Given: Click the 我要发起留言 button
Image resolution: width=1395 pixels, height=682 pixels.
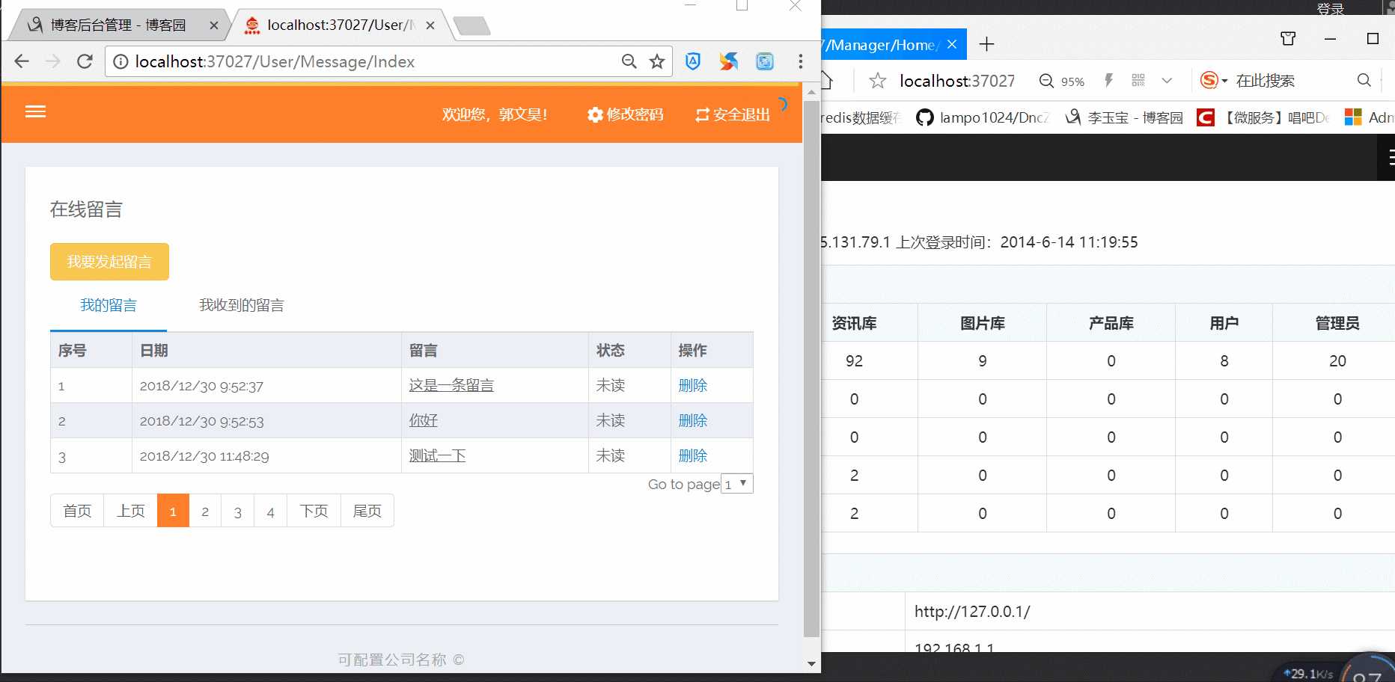Looking at the screenshot, I should [109, 262].
